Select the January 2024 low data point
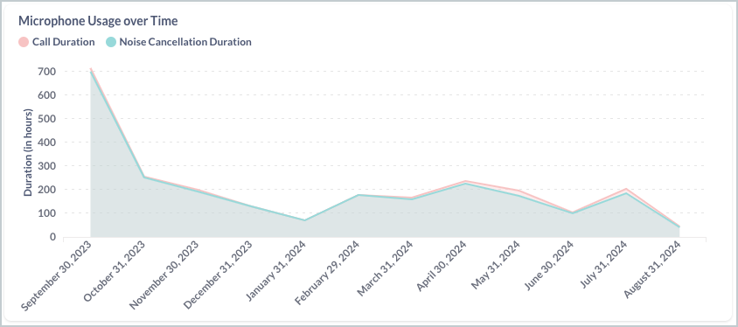This screenshot has width=738, height=327. (304, 220)
